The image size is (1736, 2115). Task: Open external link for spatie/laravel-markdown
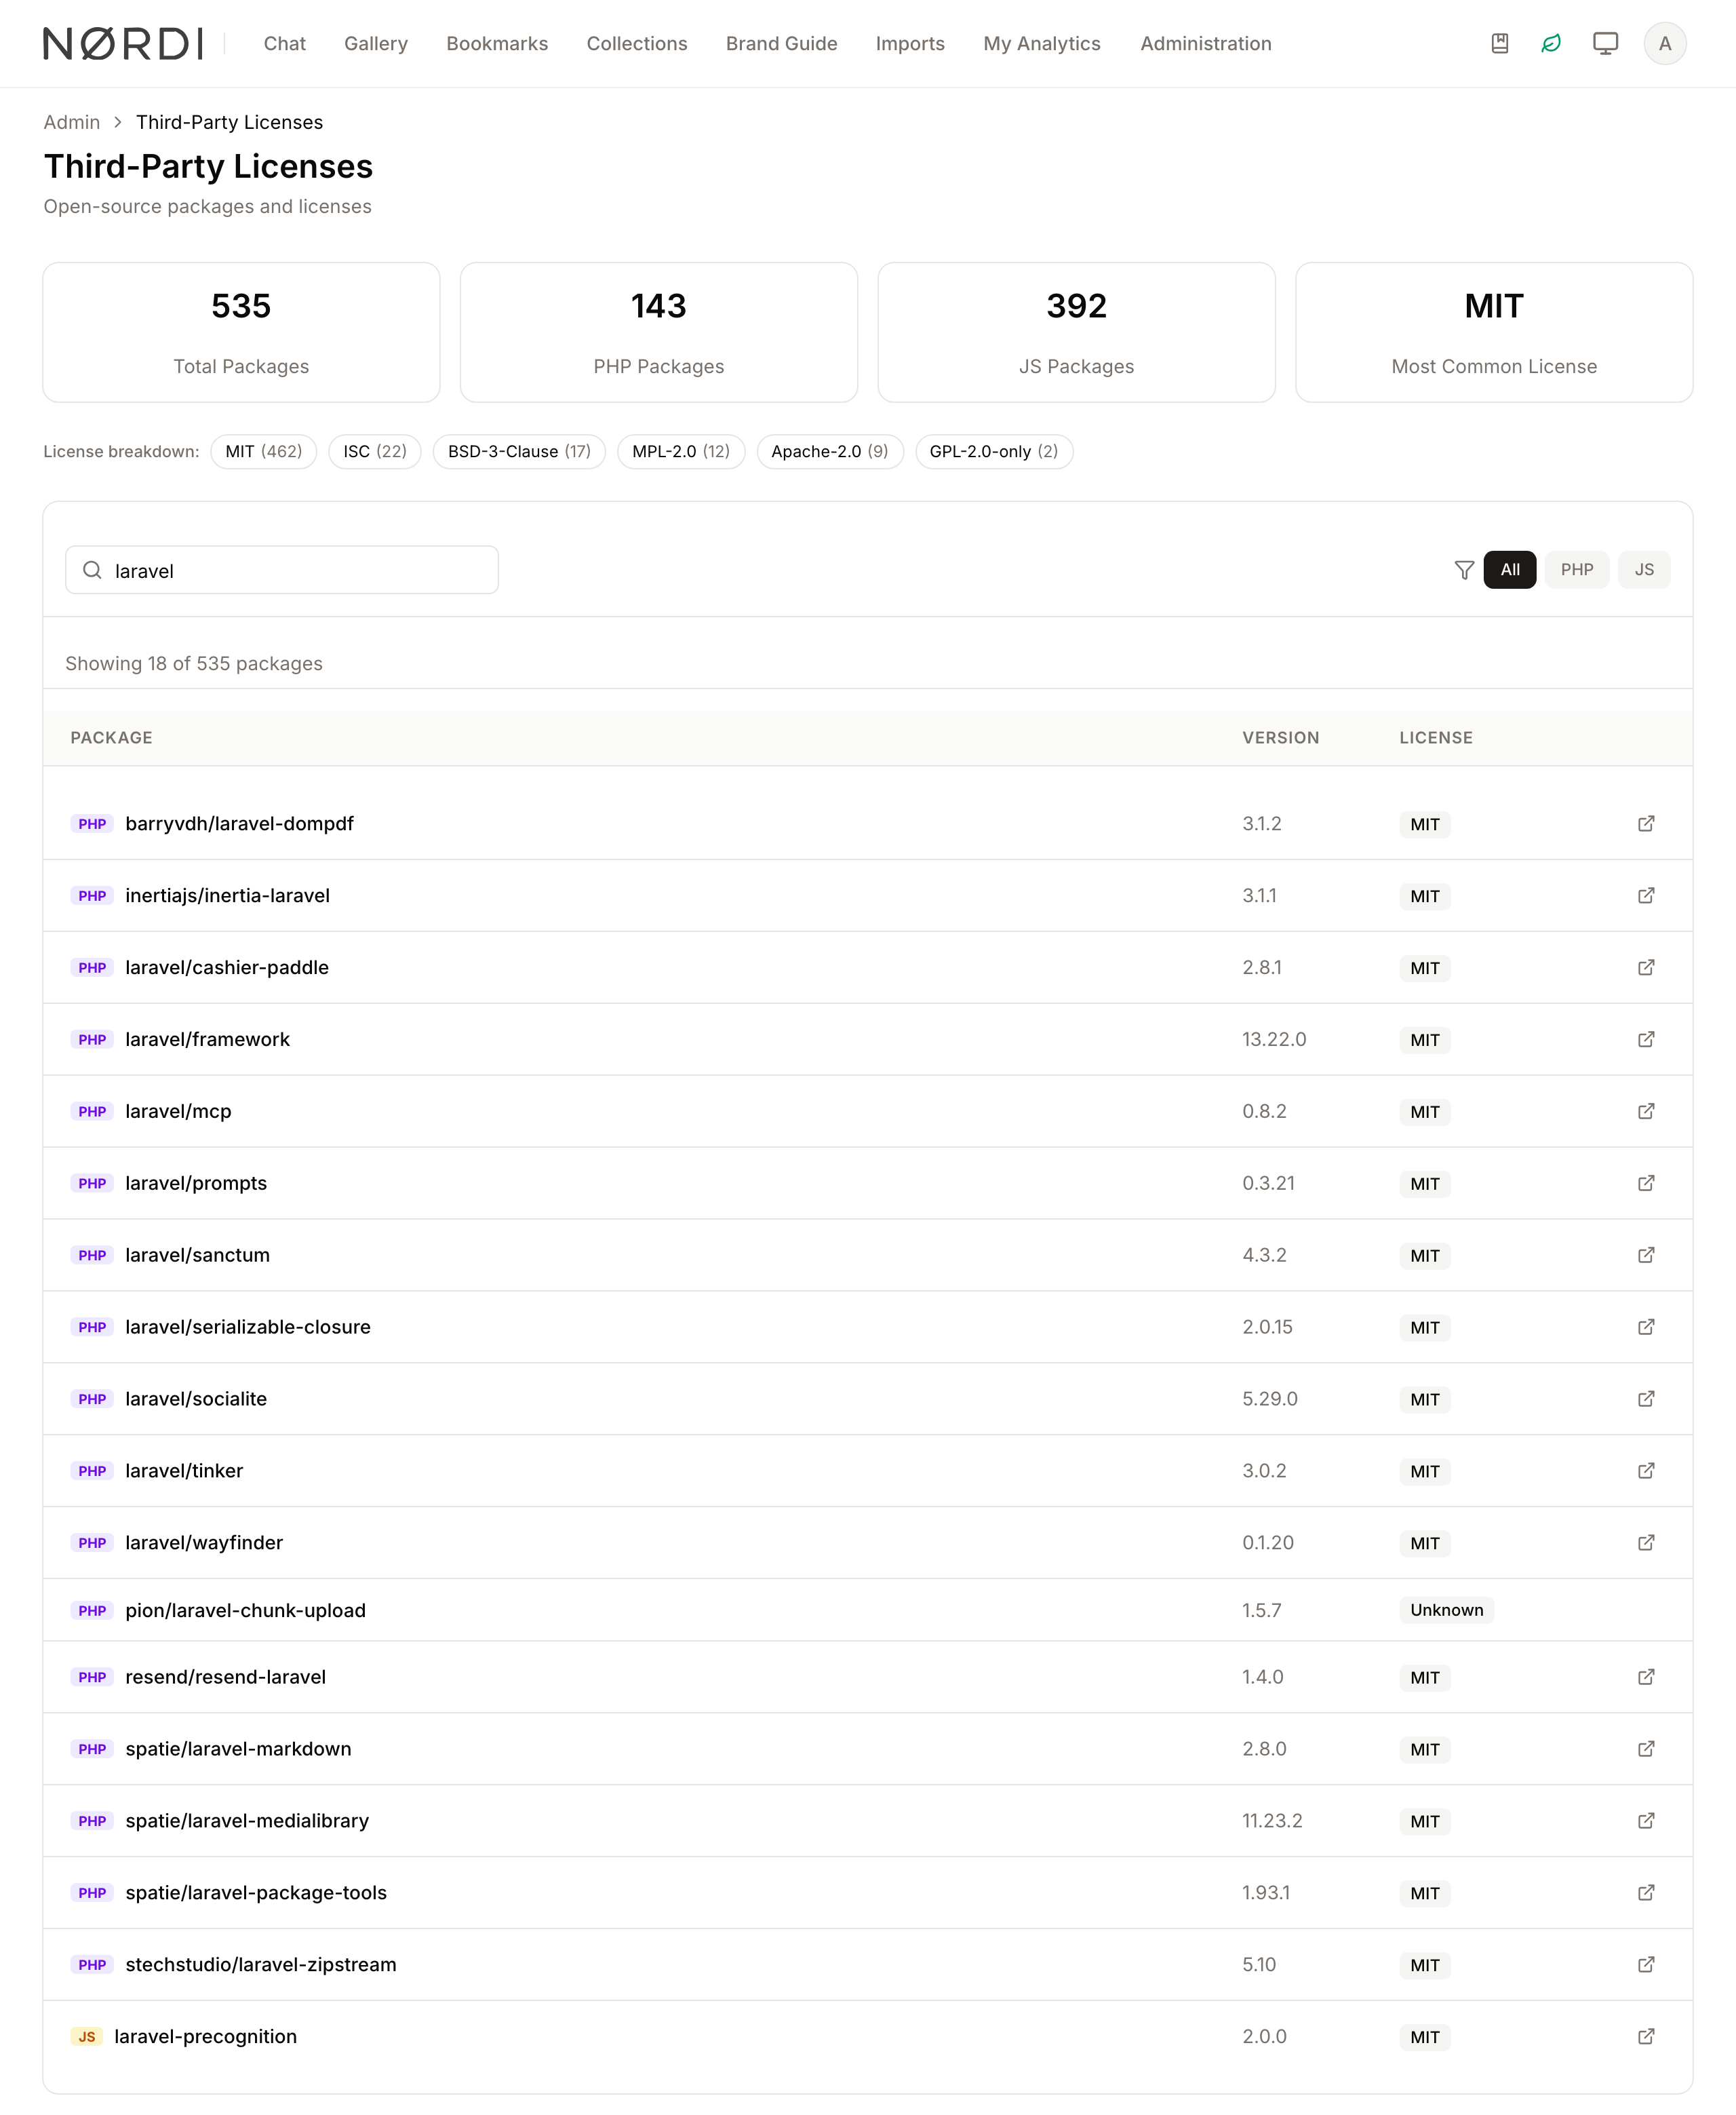click(x=1646, y=1749)
